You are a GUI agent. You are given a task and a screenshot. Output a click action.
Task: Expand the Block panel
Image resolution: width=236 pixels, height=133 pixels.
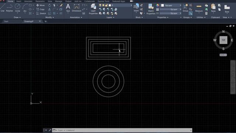pos(139,17)
